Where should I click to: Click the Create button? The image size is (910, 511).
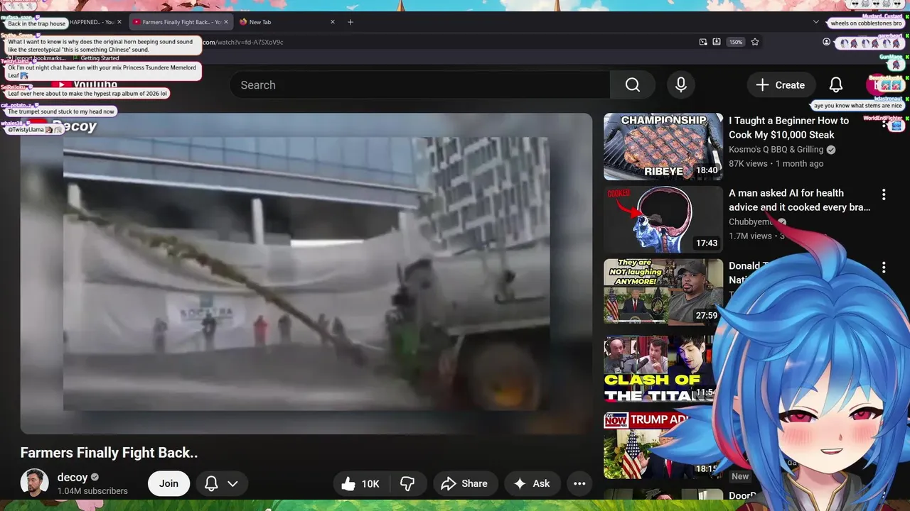pos(781,85)
